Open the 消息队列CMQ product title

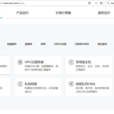click(x=85, y=84)
